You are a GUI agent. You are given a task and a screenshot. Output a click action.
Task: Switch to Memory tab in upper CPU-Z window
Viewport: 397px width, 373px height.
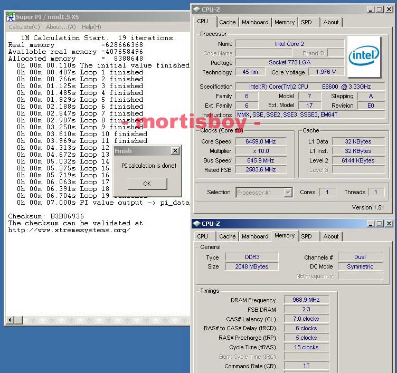pos(285,22)
